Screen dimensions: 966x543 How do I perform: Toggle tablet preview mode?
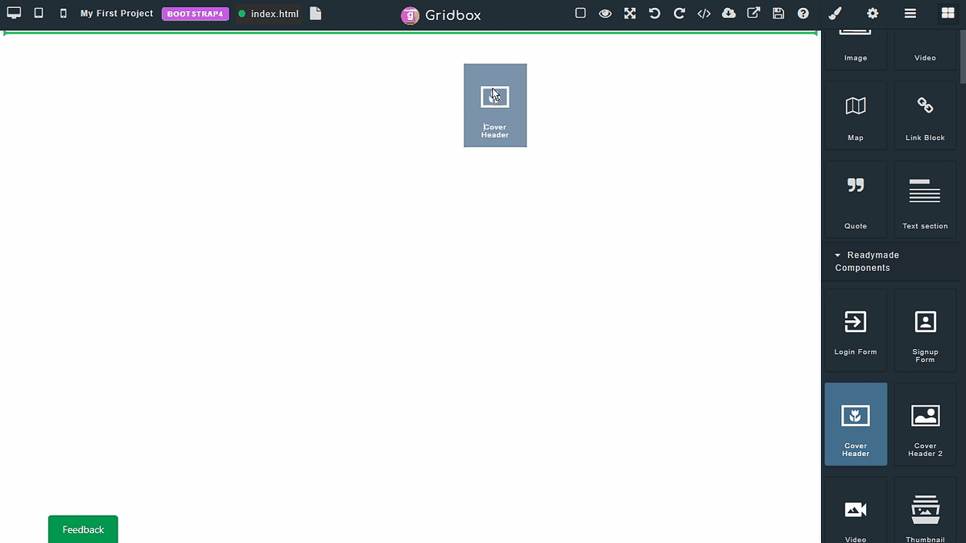[37, 13]
